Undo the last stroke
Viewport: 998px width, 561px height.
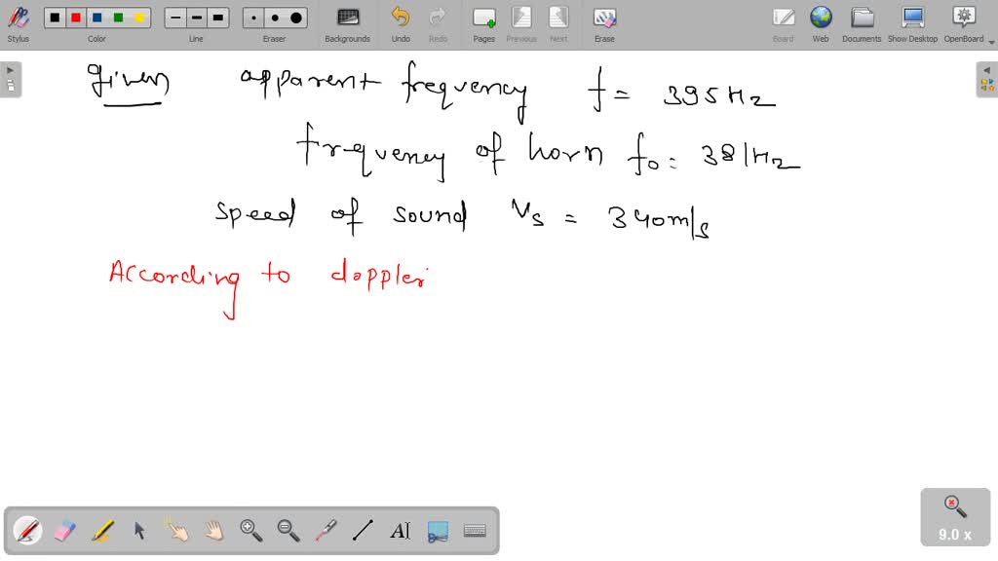[x=401, y=24]
